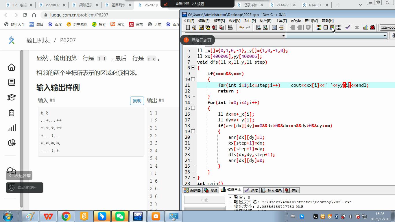Collapse the fold marker at line 8
Image resolution: width=395 pixels, height=222 pixels.
tap(193, 68)
